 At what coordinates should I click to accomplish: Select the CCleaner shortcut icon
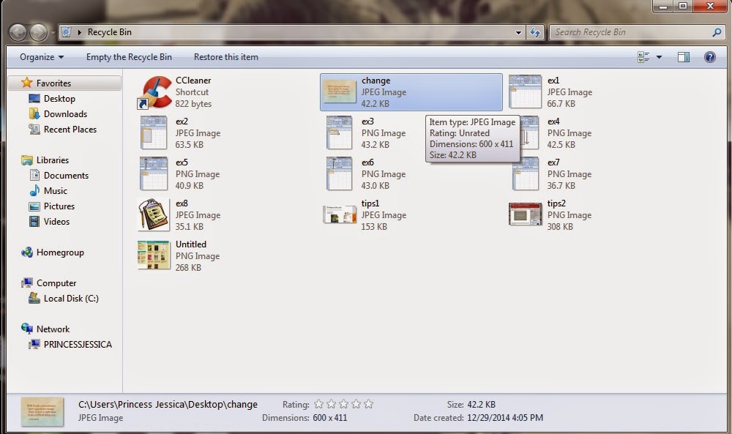[x=154, y=92]
